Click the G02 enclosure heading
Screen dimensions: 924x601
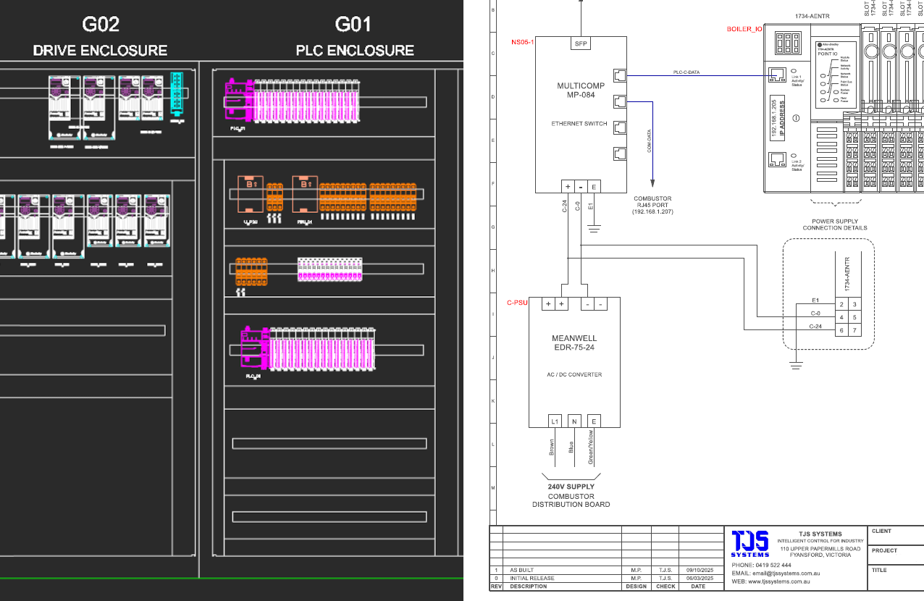[x=100, y=24]
